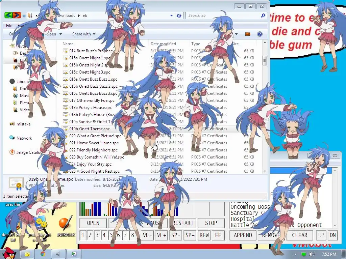Sort files by Date modified column
The image size is (346, 259).
[x=163, y=44]
